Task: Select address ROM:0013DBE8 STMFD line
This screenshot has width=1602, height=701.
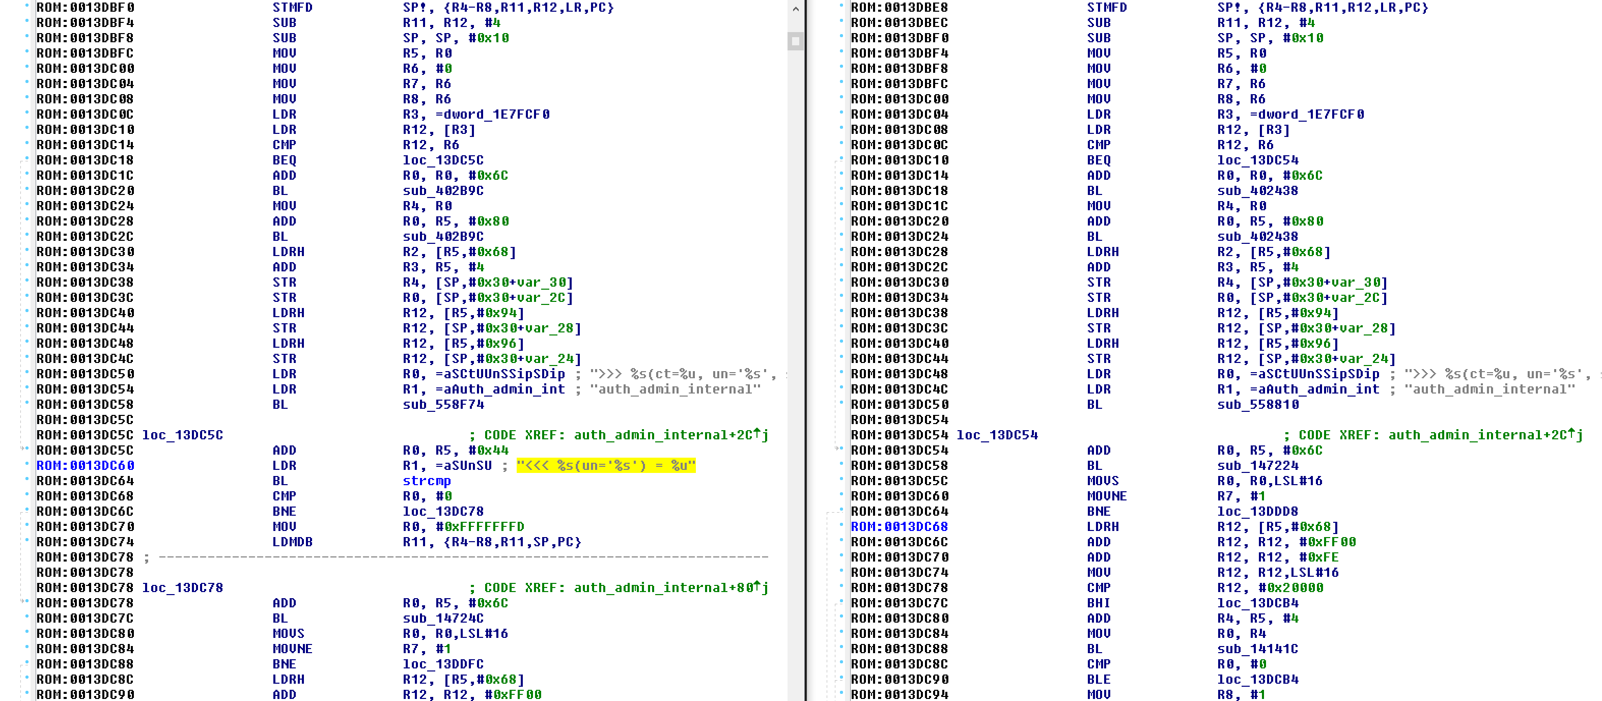Action: (900, 8)
